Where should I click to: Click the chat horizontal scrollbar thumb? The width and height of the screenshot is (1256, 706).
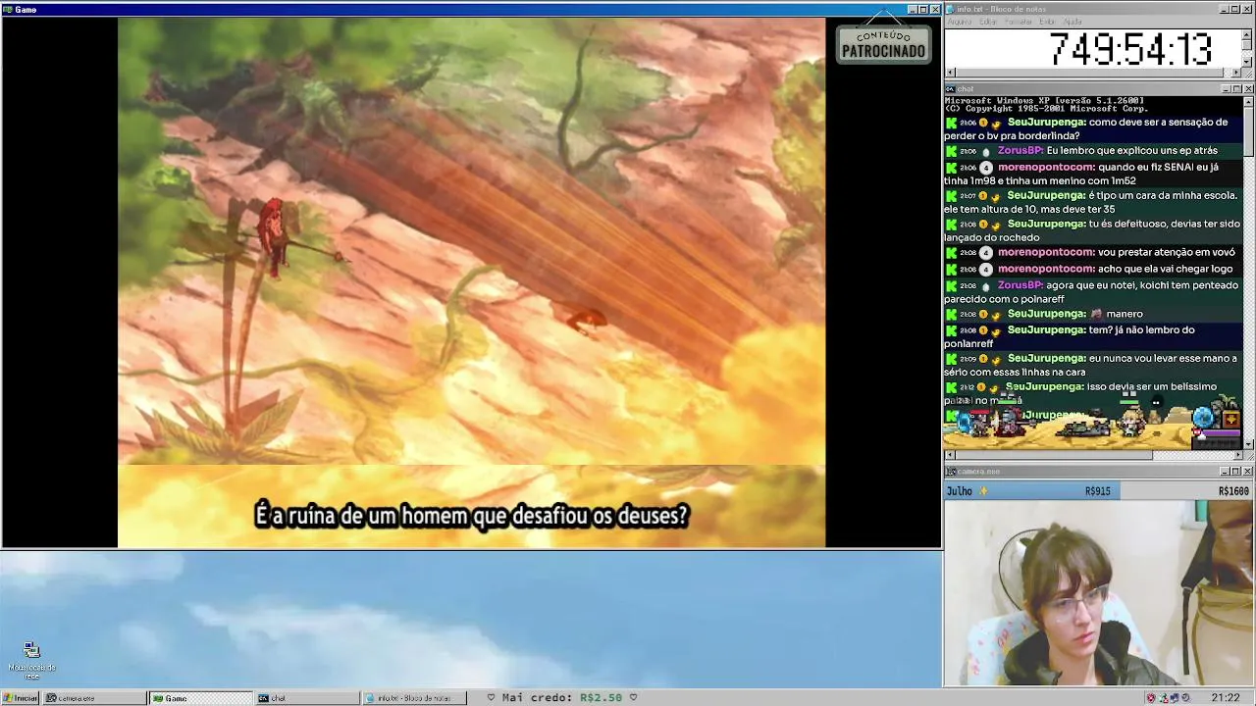tap(1055, 455)
